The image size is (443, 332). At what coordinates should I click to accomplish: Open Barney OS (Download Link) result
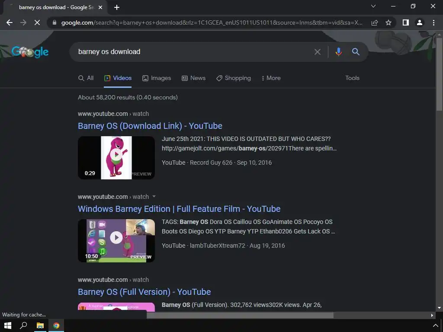pyautogui.click(x=150, y=126)
